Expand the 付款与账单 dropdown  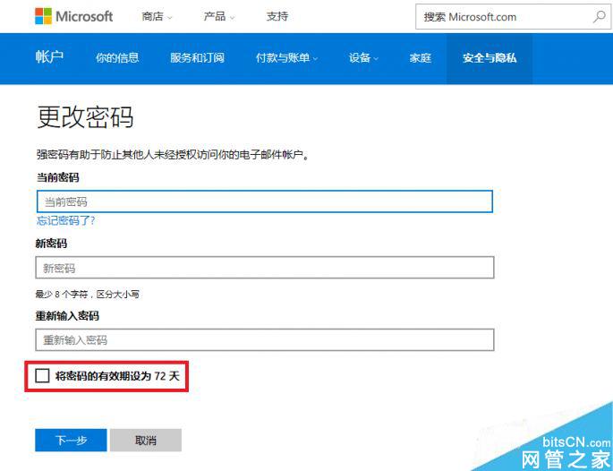(x=286, y=58)
